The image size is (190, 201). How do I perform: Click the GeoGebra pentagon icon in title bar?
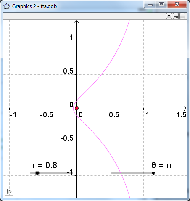point(7,6)
